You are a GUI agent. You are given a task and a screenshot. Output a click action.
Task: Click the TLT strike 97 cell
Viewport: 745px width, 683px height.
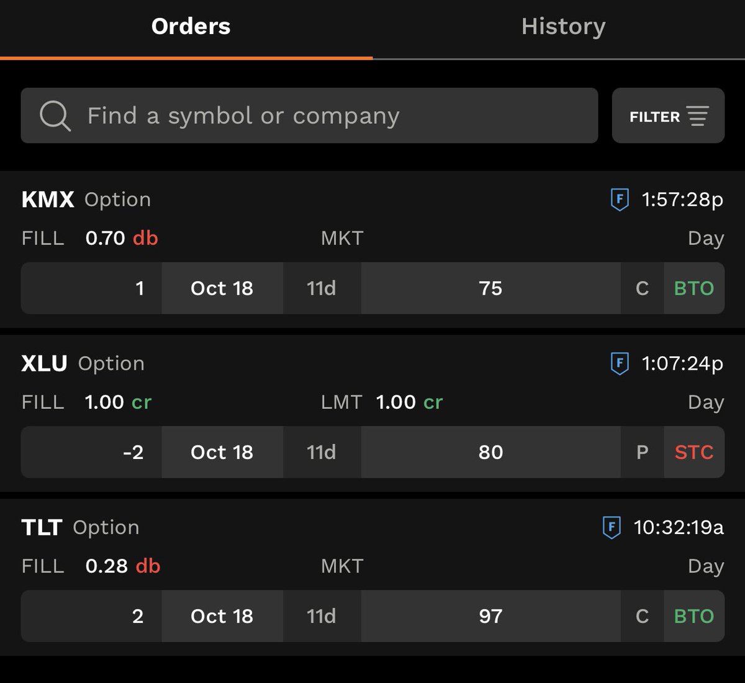[490, 616]
